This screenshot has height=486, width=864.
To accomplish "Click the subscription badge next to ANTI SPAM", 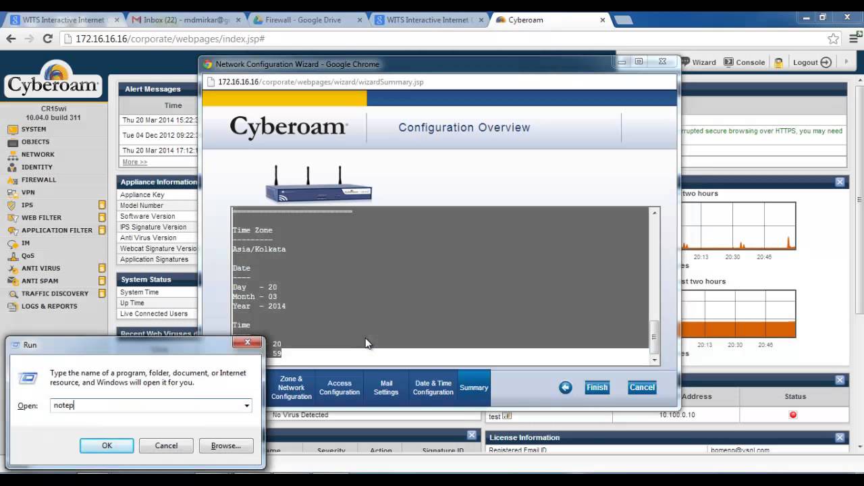I will pyautogui.click(x=102, y=280).
